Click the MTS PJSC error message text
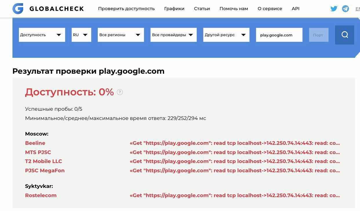Screen dimensions: 360x211 (235, 152)
